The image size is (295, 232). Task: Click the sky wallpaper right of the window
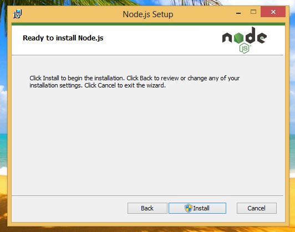click(292, 56)
